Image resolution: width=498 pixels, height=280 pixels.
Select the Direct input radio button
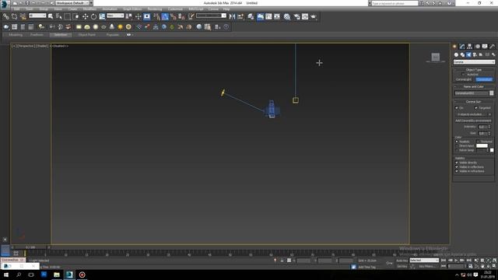point(457,145)
